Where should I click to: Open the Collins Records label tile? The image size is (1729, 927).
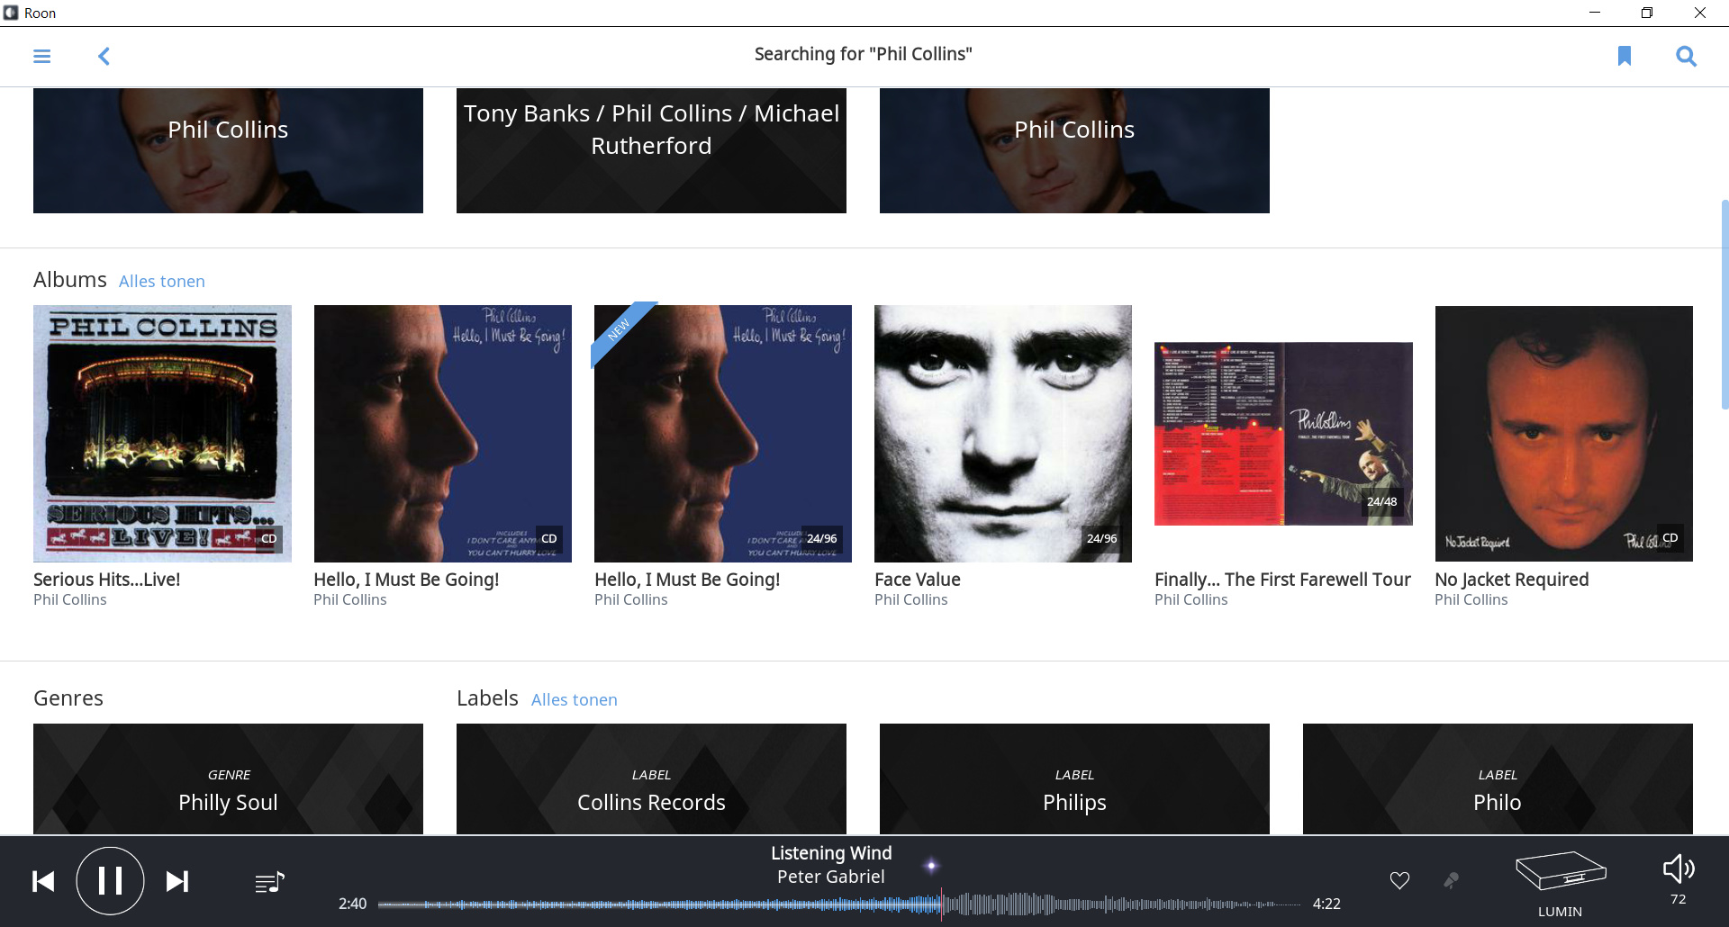click(x=651, y=778)
